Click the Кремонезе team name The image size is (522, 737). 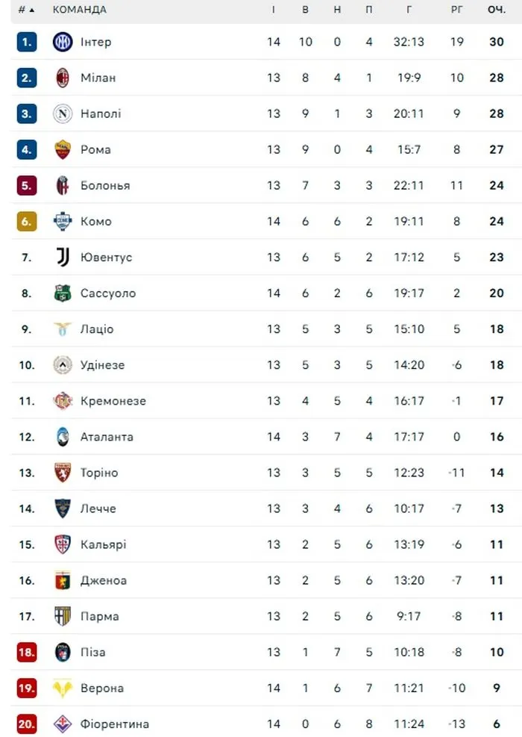(x=113, y=401)
